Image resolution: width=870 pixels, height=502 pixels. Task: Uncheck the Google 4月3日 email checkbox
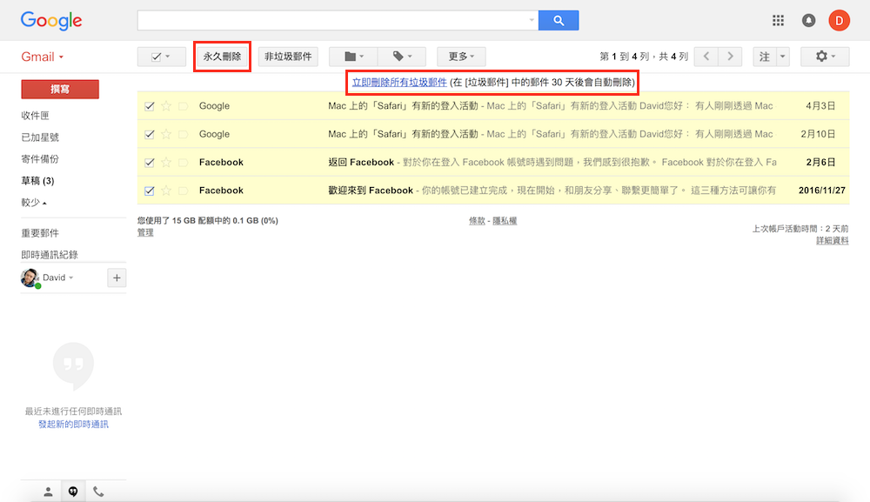pos(150,106)
